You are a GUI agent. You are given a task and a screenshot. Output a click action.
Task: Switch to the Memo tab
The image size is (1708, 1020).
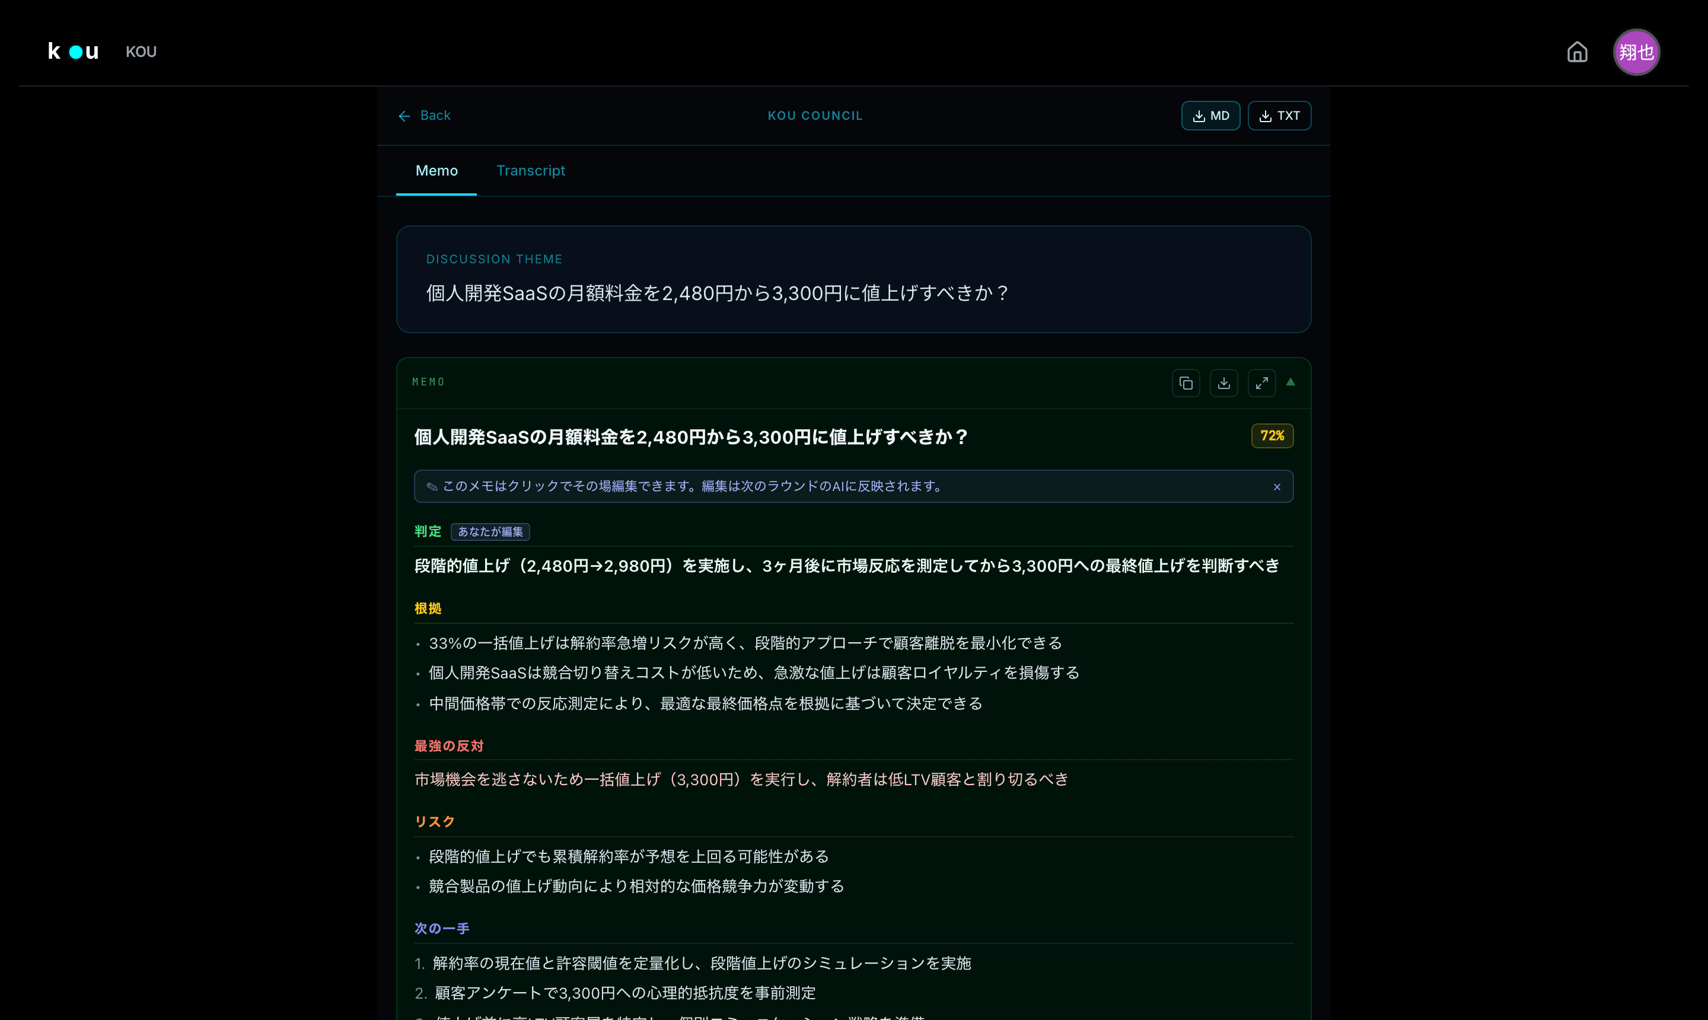(436, 170)
